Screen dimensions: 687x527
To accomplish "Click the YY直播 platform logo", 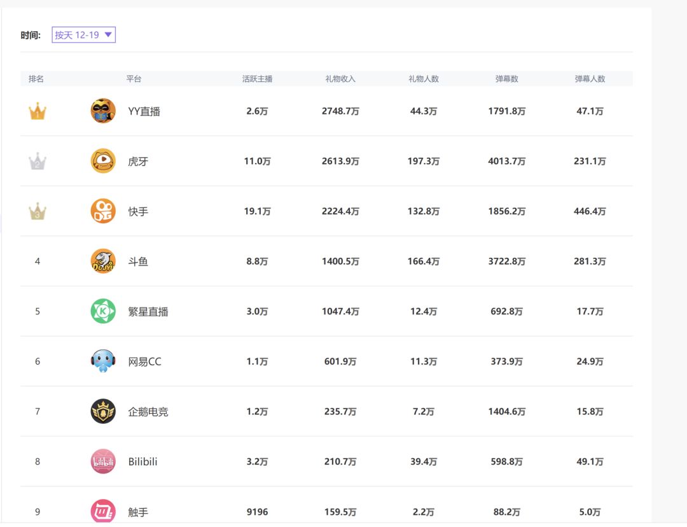I will click(x=103, y=111).
